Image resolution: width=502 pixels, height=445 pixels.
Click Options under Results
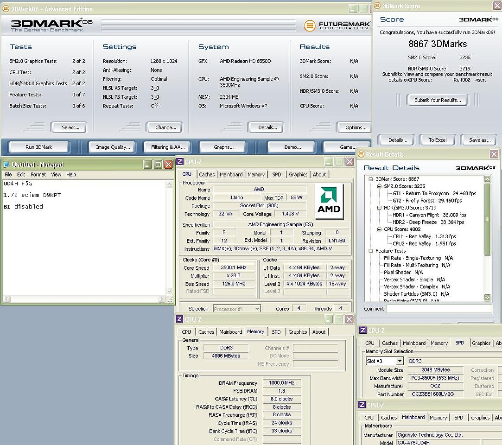tap(355, 127)
